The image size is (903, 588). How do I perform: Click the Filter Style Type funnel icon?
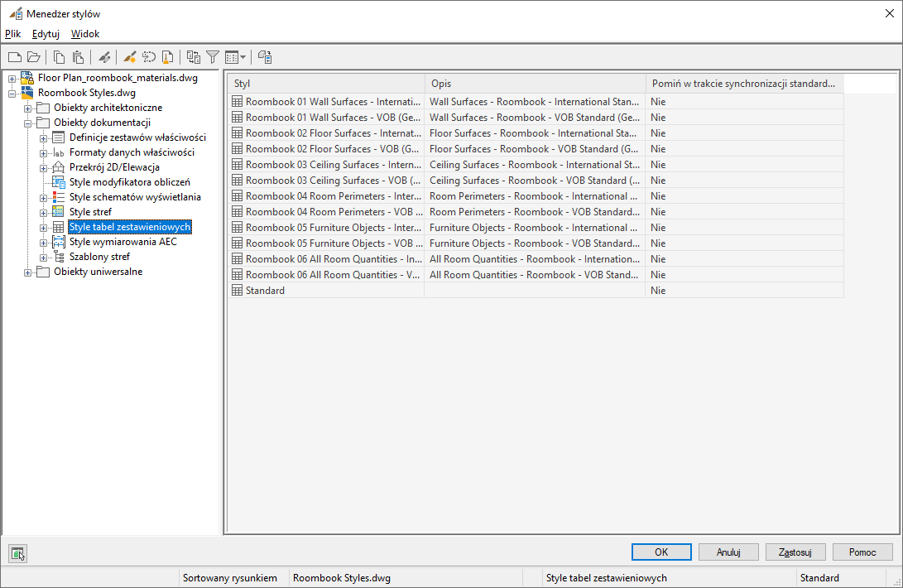[x=213, y=57]
